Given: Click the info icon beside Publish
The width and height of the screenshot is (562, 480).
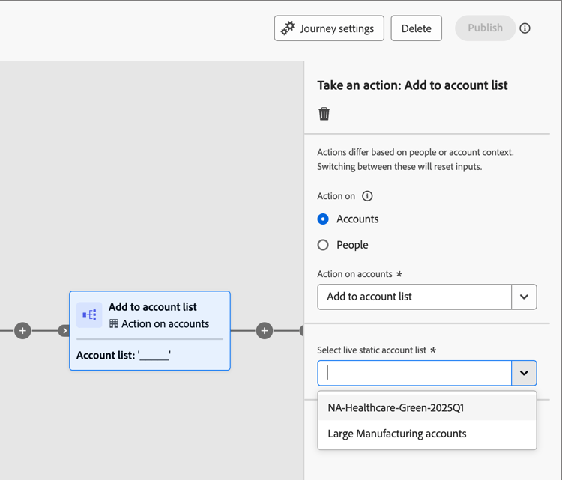Looking at the screenshot, I should (x=525, y=28).
